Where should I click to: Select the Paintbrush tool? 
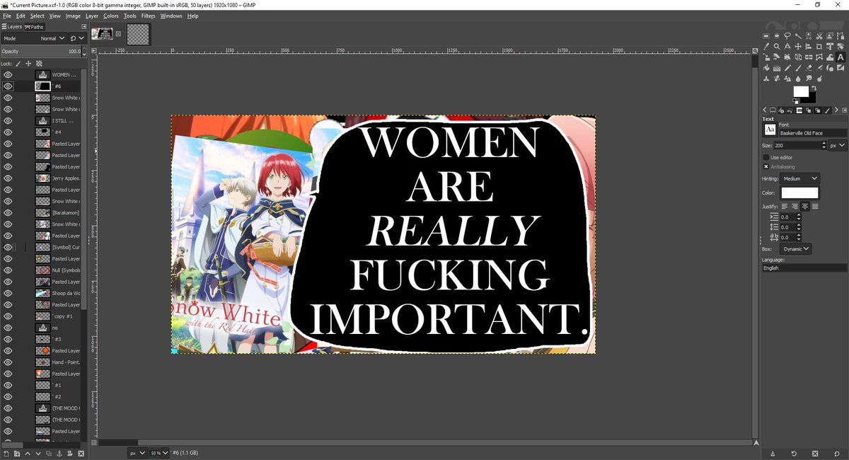point(798,68)
